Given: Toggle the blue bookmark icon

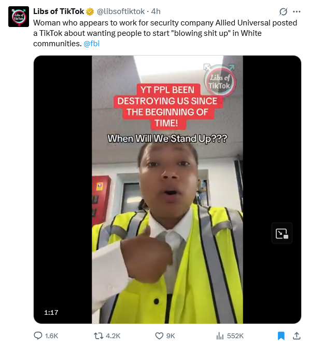Looking at the screenshot, I should point(281,336).
